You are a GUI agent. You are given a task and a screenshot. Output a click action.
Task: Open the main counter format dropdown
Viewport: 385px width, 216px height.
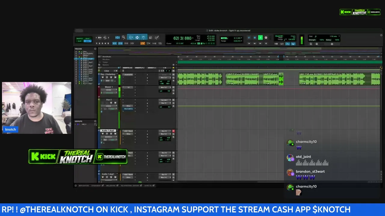click(x=193, y=38)
